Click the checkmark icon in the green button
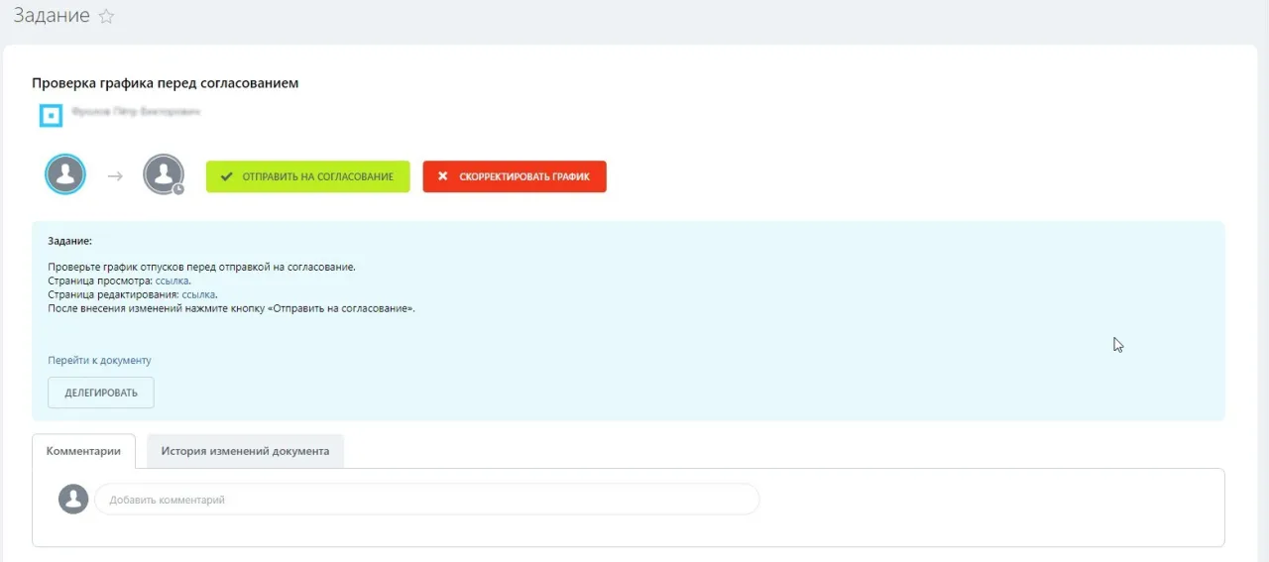The width and height of the screenshot is (1269, 562). click(226, 176)
